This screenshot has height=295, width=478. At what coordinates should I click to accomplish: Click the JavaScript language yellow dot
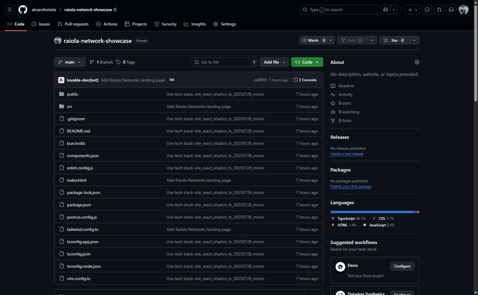(365, 225)
